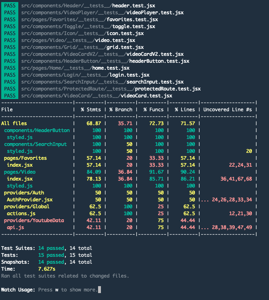This screenshot has width=269, height=300.
Task: Select the video.test.jsx file path
Action: point(78,40)
